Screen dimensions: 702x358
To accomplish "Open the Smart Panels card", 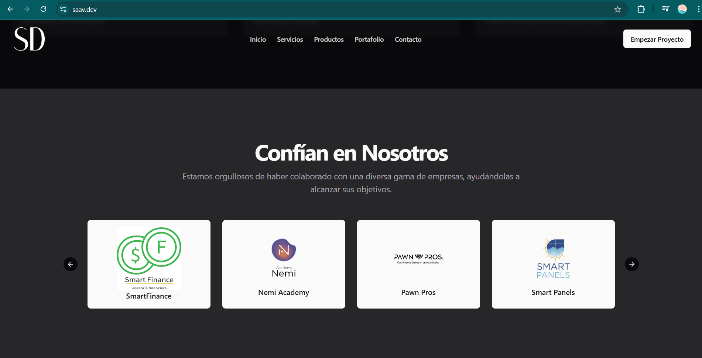I will (x=553, y=264).
